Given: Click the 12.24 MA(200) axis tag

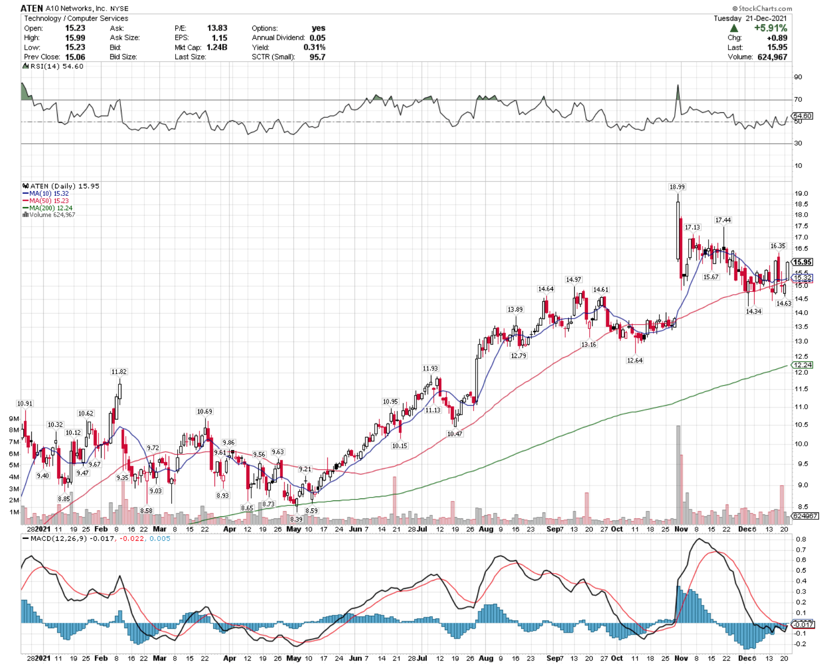Looking at the screenshot, I should point(802,365).
